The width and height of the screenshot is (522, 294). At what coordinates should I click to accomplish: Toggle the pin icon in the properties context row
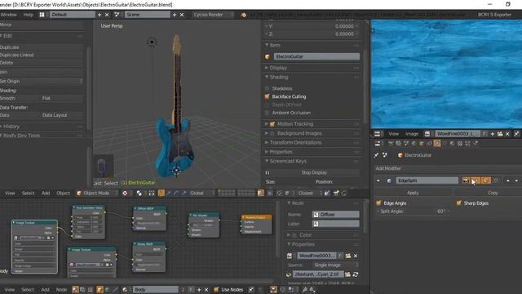(376, 155)
